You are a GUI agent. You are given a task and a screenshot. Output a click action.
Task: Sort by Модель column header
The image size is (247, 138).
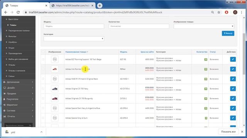click(123, 52)
